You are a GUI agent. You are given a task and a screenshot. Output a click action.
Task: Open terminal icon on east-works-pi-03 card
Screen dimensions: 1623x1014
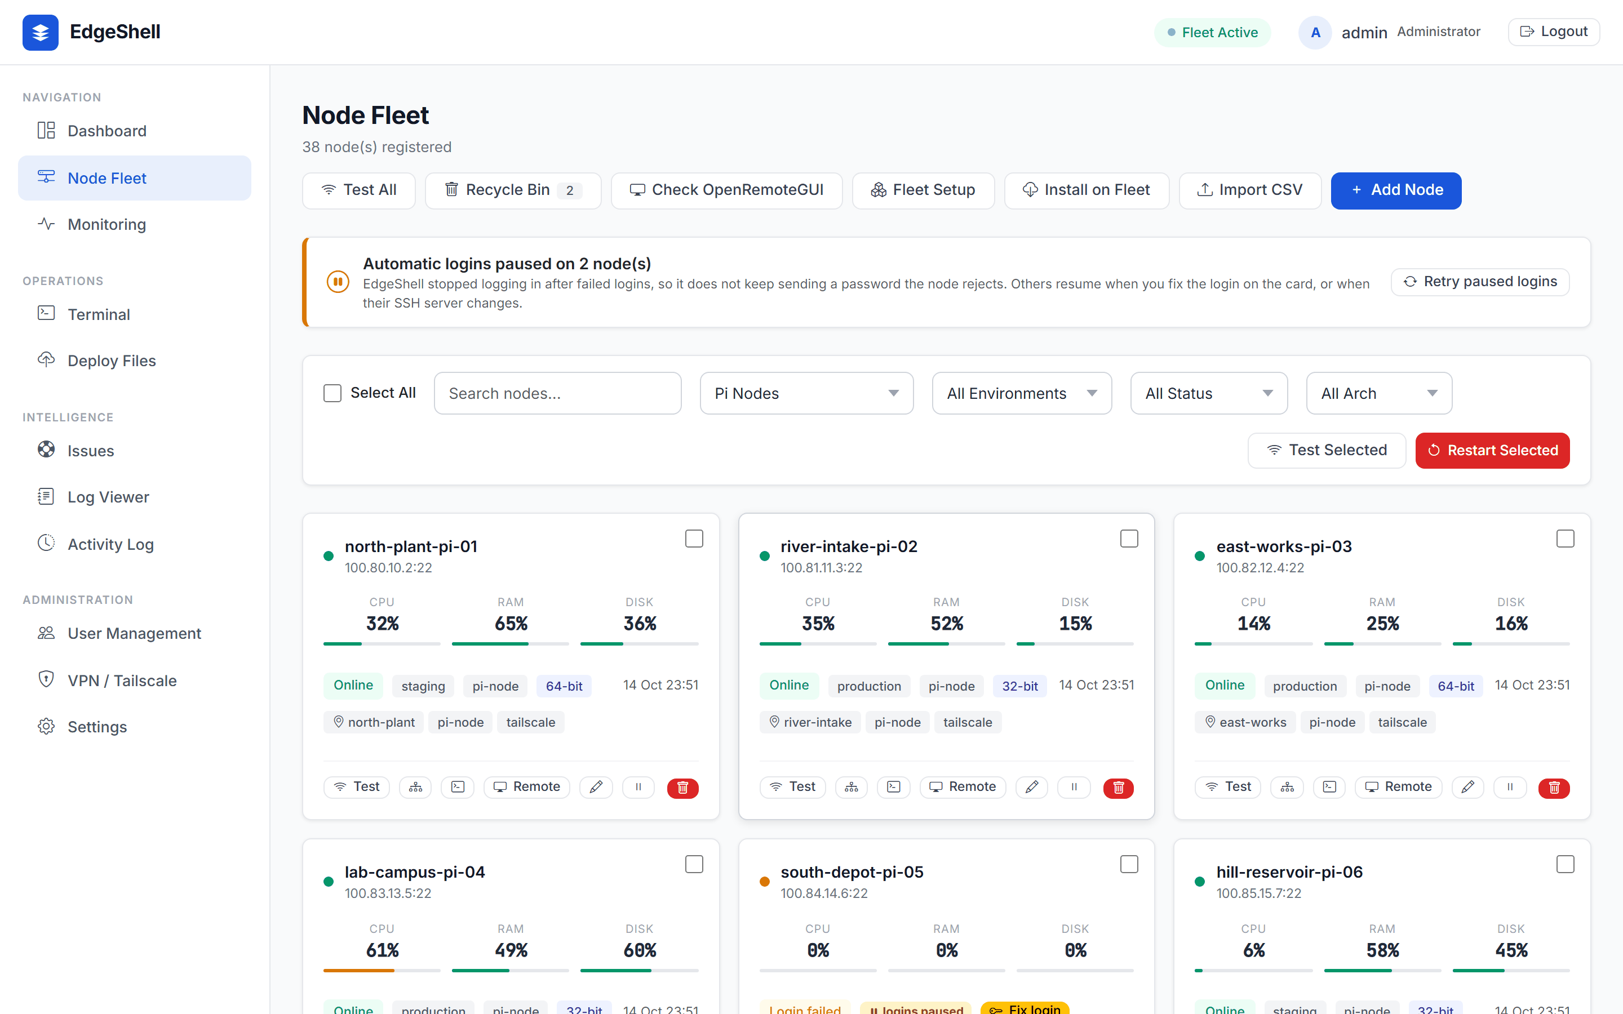(1329, 786)
